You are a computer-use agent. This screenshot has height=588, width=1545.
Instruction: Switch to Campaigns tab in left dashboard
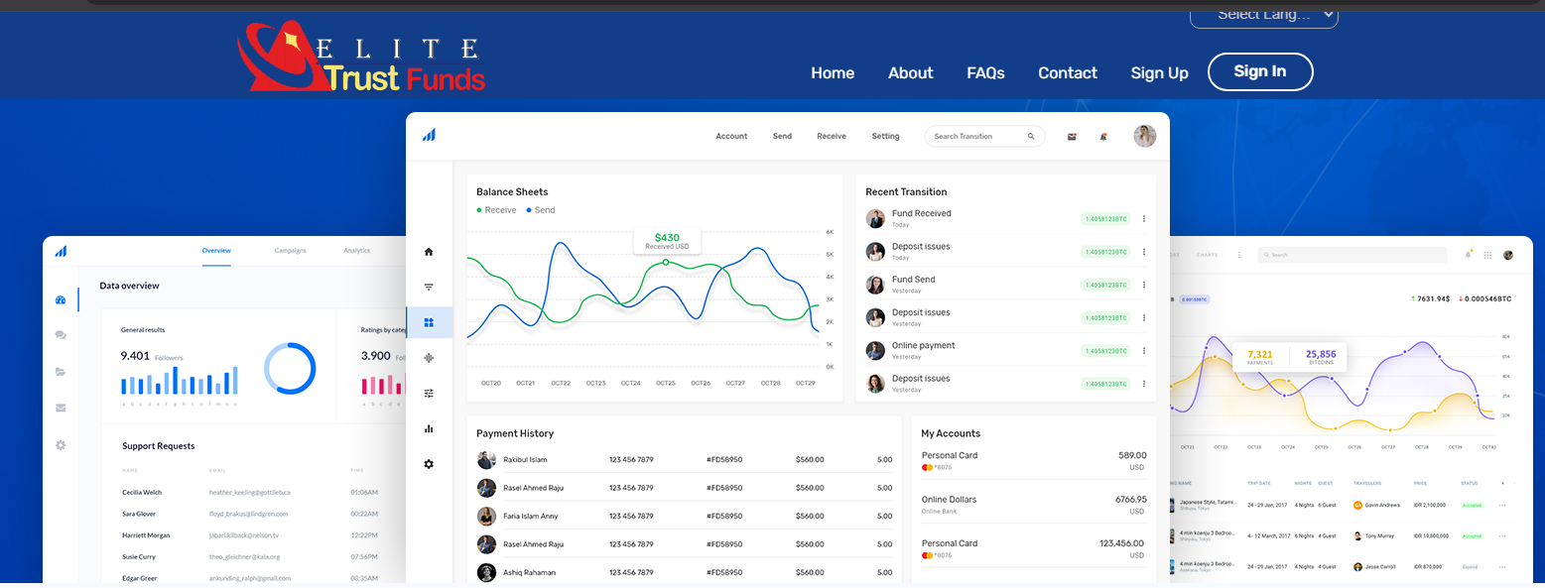coord(291,251)
